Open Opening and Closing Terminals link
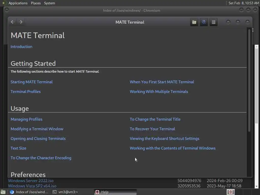Screen dimensions: 260x195 38,138
